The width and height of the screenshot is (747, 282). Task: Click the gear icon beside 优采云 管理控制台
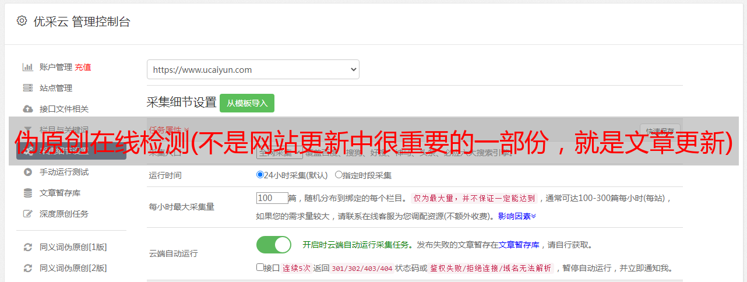click(x=22, y=21)
